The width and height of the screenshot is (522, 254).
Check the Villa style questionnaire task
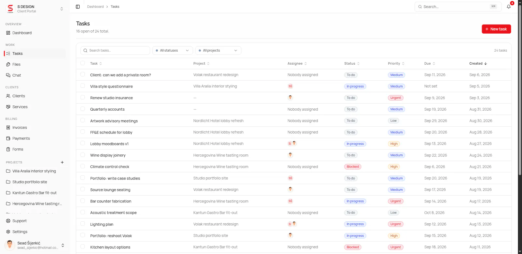click(x=83, y=86)
